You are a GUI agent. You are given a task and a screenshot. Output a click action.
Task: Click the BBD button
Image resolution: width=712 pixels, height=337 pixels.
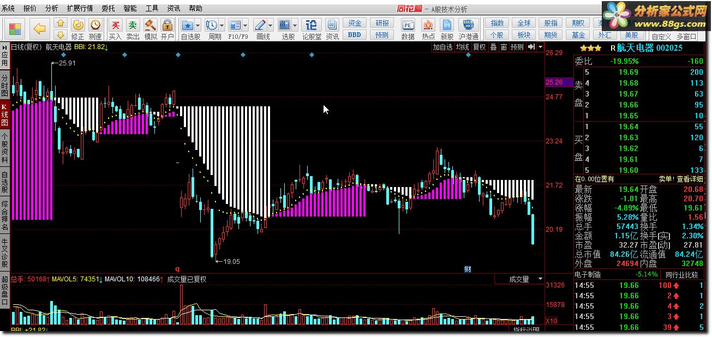[355, 35]
